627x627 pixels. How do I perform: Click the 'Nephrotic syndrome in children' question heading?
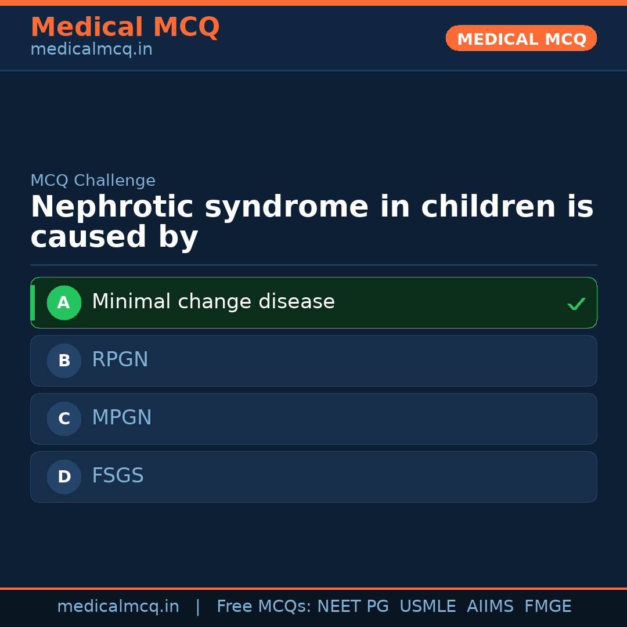click(312, 222)
